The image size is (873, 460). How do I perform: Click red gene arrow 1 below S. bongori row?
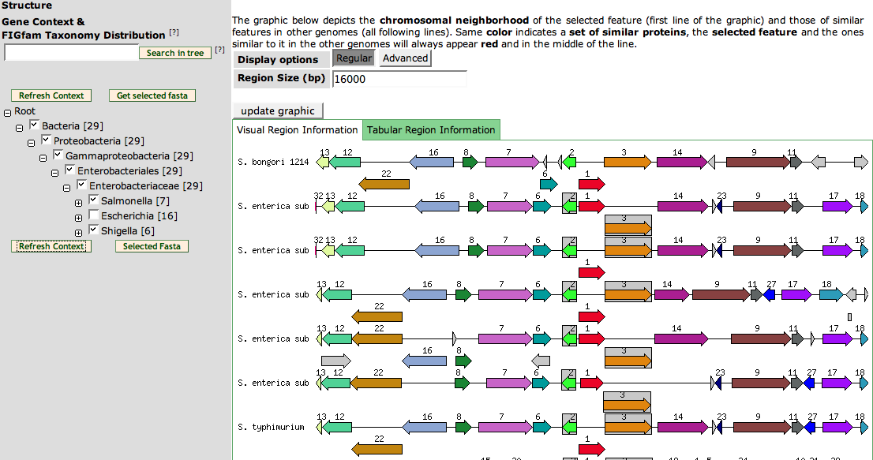592,184
